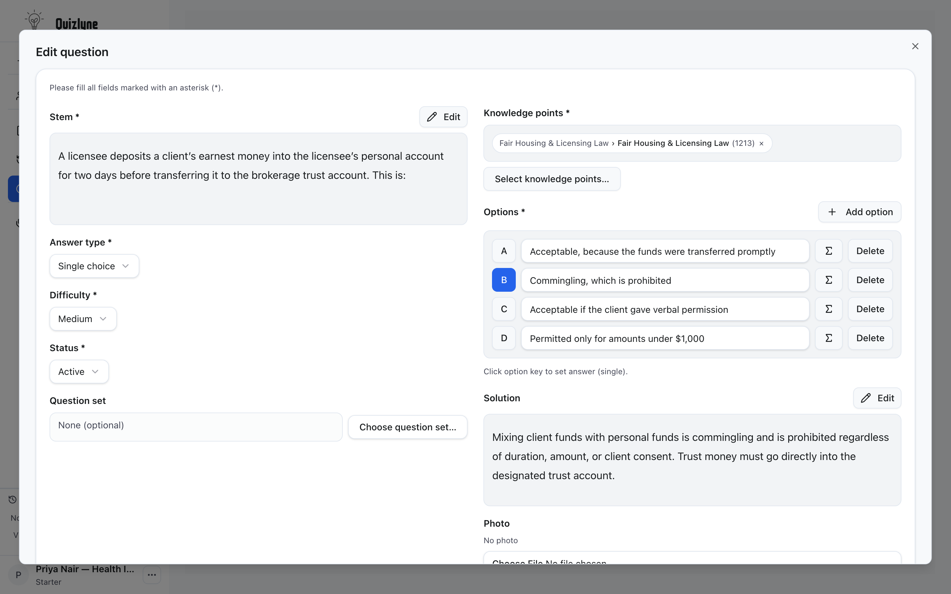Image resolution: width=951 pixels, height=594 pixels.
Task: Open user menu ellipsis for Priya Nair
Action: (x=152, y=575)
